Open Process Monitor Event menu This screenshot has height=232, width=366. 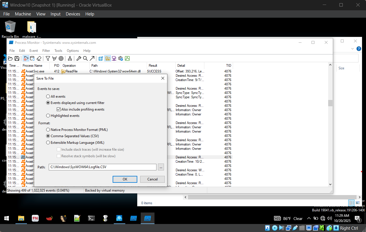(x=34, y=50)
